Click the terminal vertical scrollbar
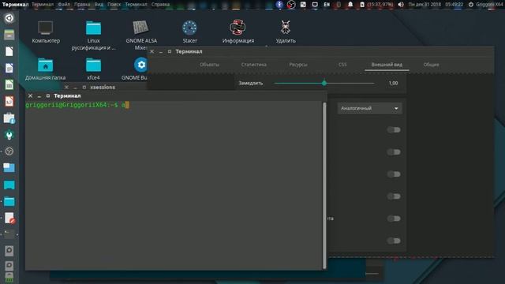The width and height of the screenshot is (505, 284). point(324,185)
